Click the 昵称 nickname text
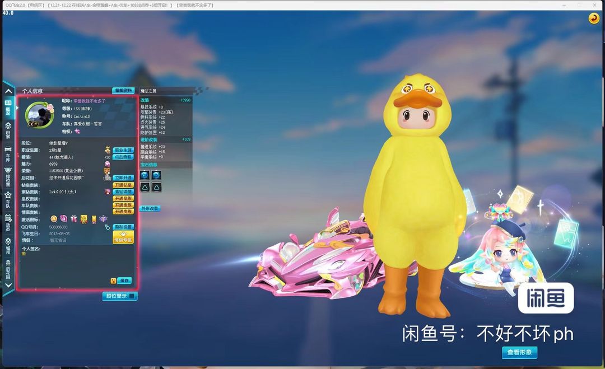 coord(89,101)
